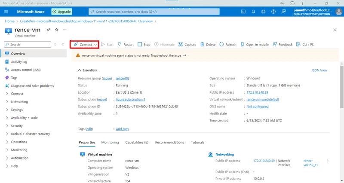Click the Hibernate toolbar button
344x183 pixels.
pos(164,45)
